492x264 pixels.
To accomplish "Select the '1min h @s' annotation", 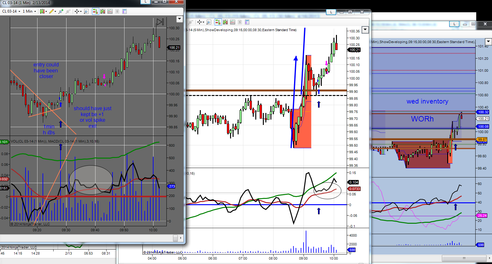I will (49, 130).
